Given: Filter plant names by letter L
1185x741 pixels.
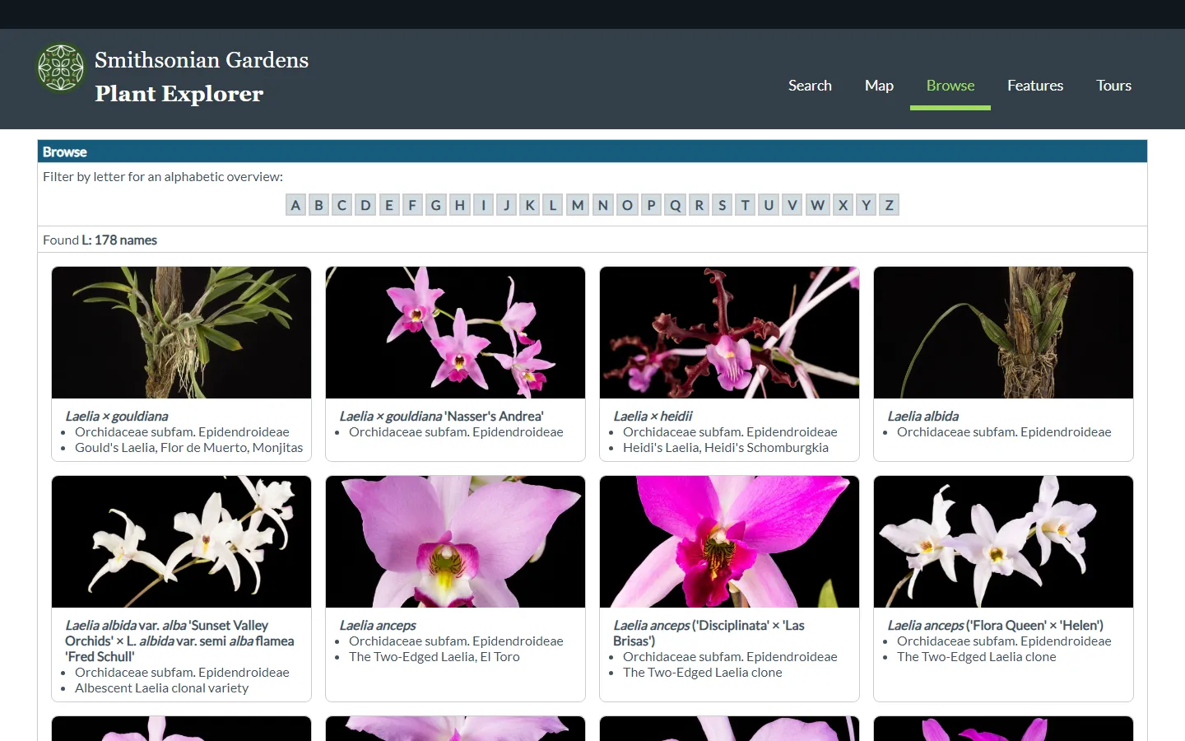Looking at the screenshot, I should pyautogui.click(x=553, y=205).
